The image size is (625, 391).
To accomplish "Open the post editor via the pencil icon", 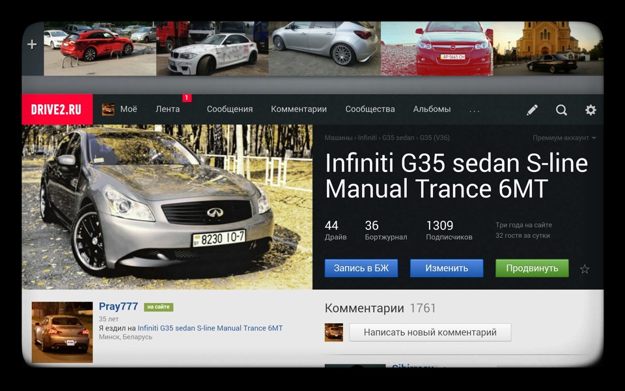I will (532, 109).
